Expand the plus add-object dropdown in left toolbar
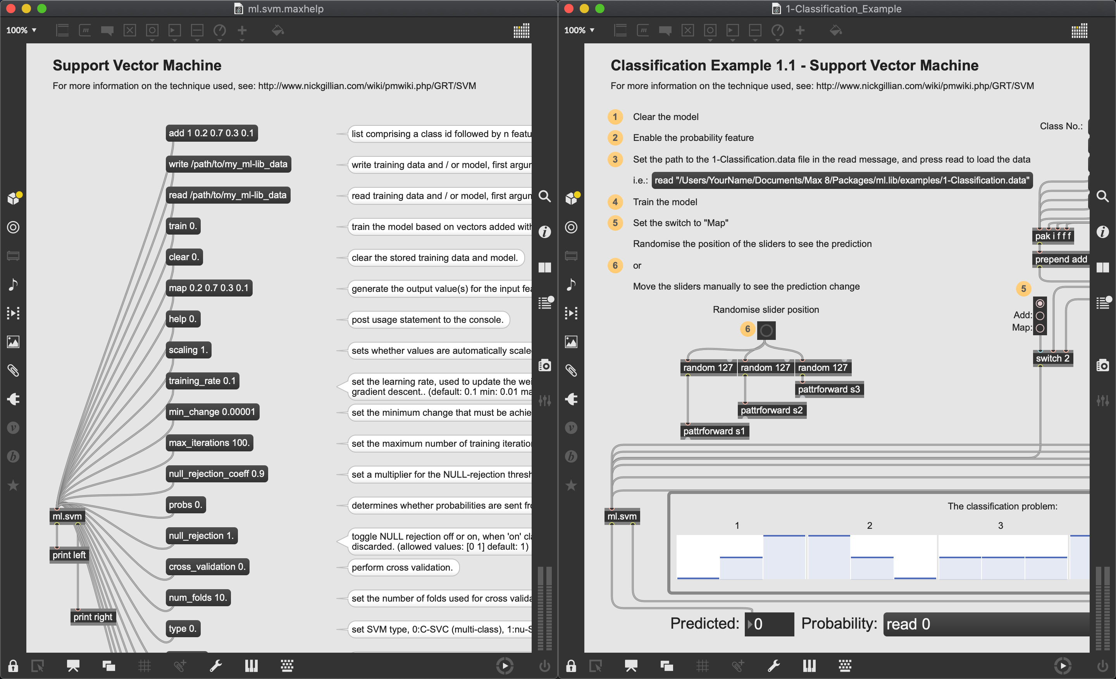1116x679 pixels. (242, 31)
